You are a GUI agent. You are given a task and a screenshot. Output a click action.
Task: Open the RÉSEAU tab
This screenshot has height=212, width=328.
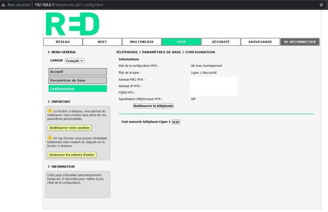point(63,42)
